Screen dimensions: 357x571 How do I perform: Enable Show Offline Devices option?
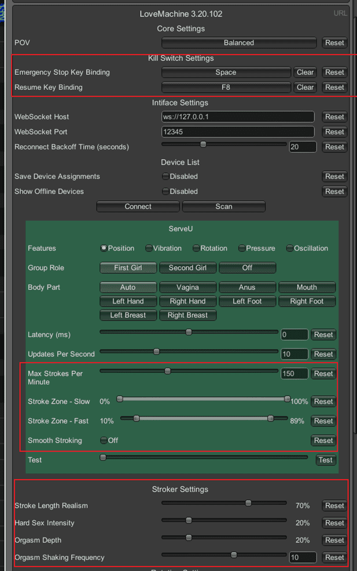pyautogui.click(x=165, y=191)
